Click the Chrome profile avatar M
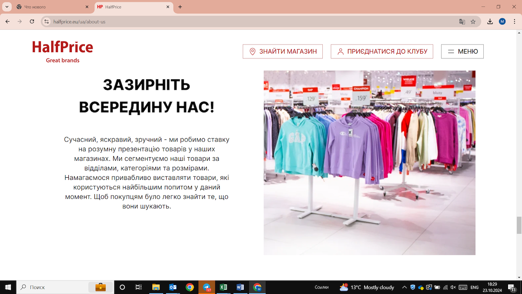The image size is (522, 294). pos(502,21)
